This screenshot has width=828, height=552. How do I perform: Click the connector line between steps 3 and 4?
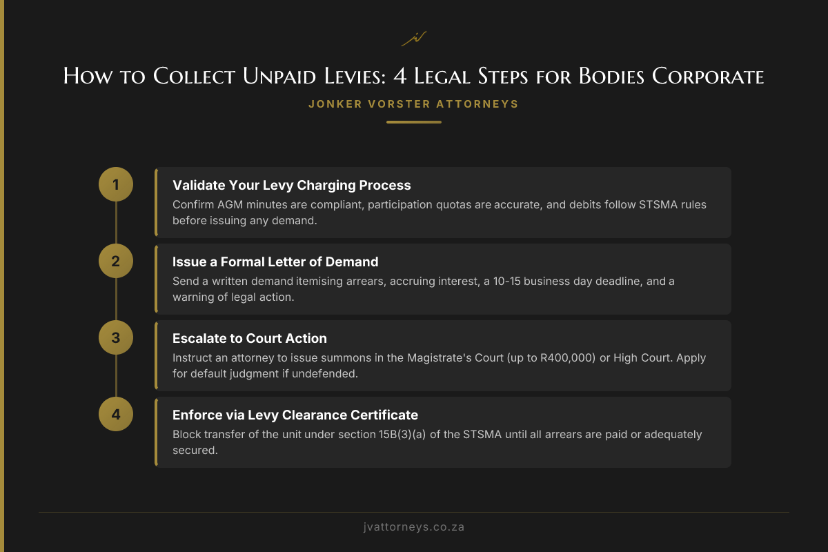coord(116,376)
